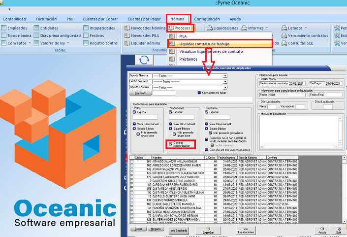The width and height of the screenshot is (347, 237).
Task: Click the De terminación contrato date field
Action: (297, 83)
